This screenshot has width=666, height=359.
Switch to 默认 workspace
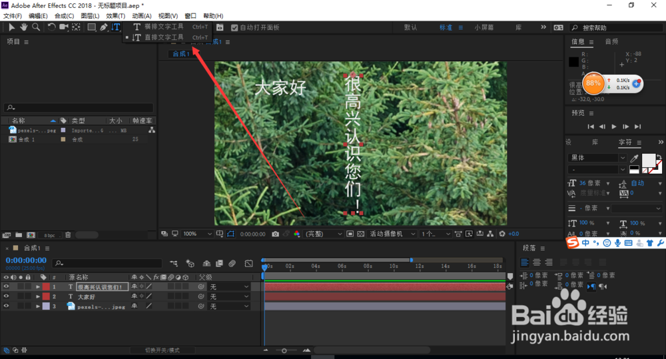(x=410, y=27)
